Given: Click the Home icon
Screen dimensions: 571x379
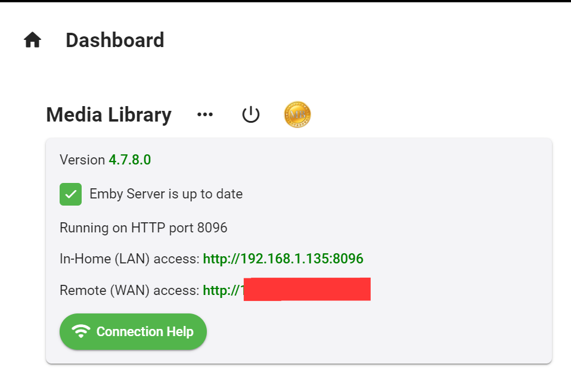Looking at the screenshot, I should point(32,41).
